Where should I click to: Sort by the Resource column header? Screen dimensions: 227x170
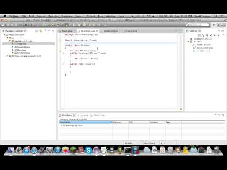(x=120, y=122)
